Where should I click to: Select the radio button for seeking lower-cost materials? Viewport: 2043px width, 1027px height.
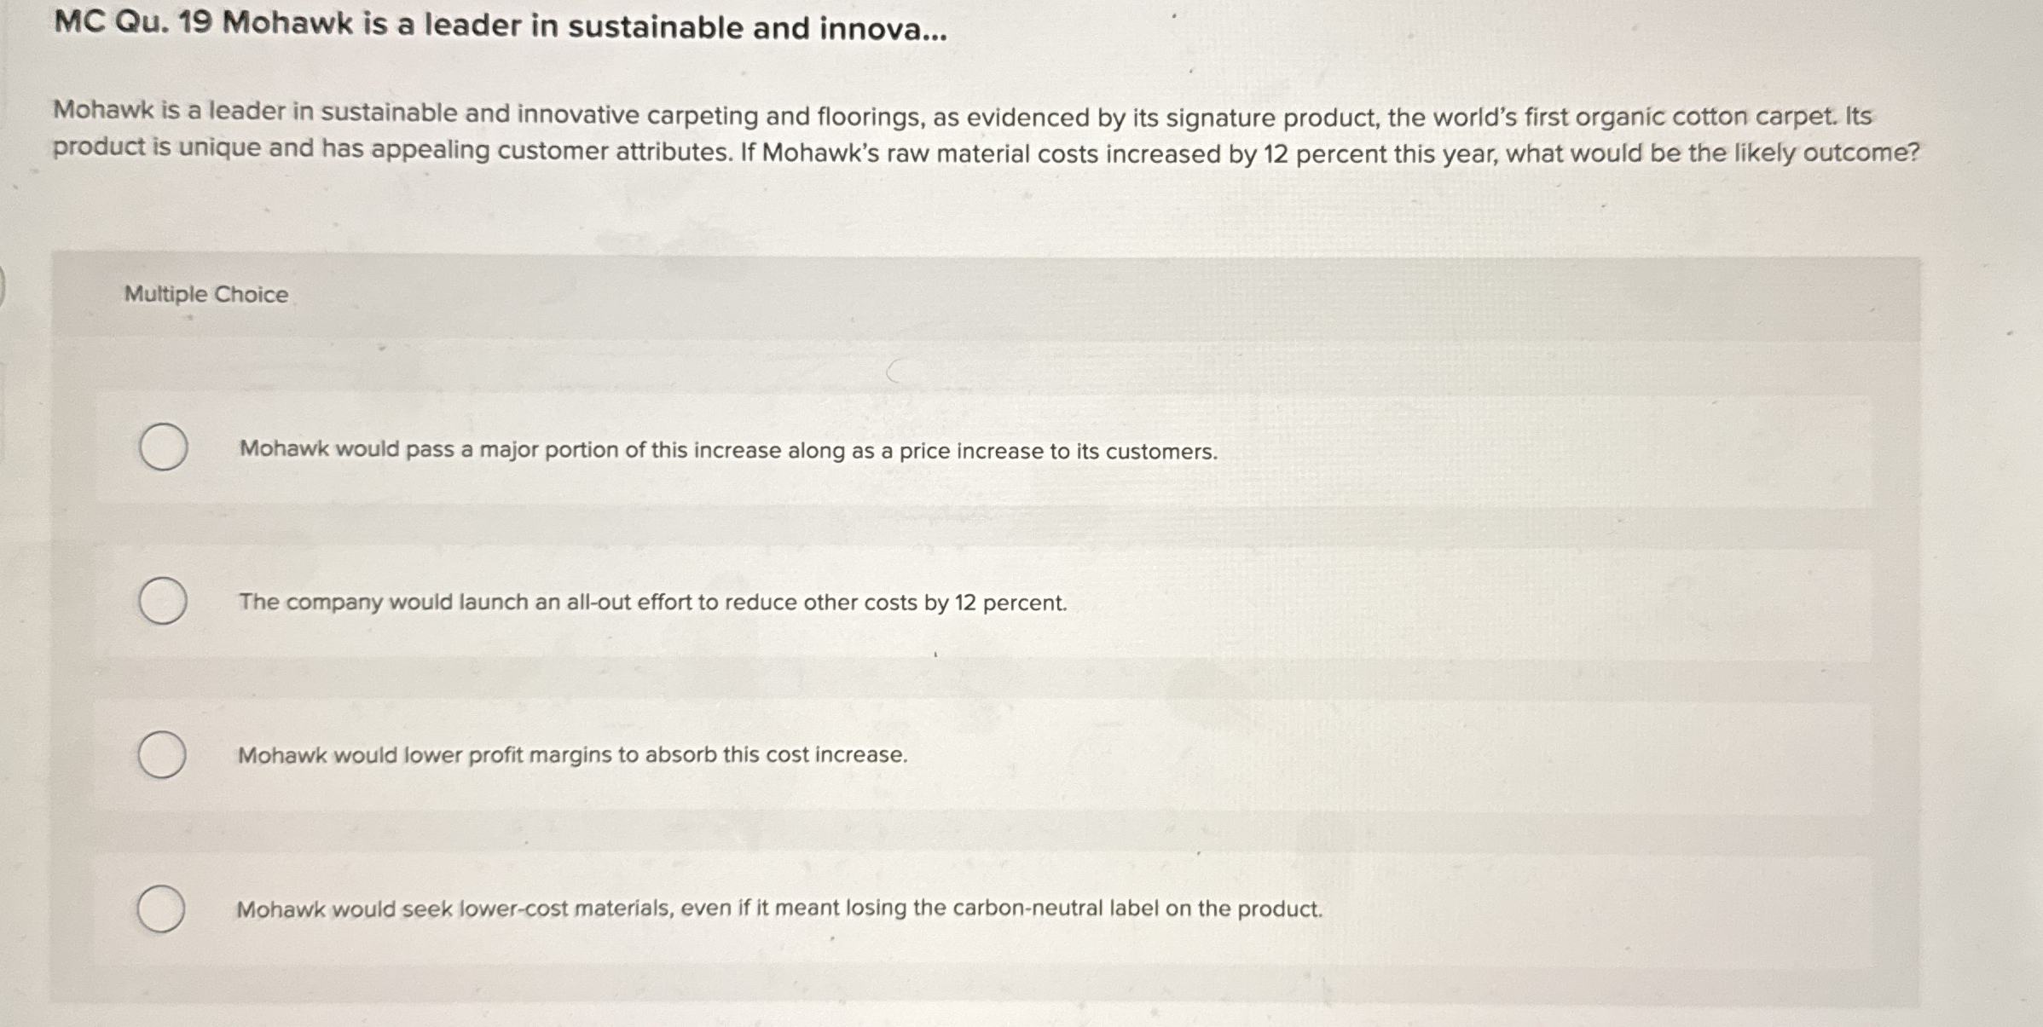click(162, 908)
